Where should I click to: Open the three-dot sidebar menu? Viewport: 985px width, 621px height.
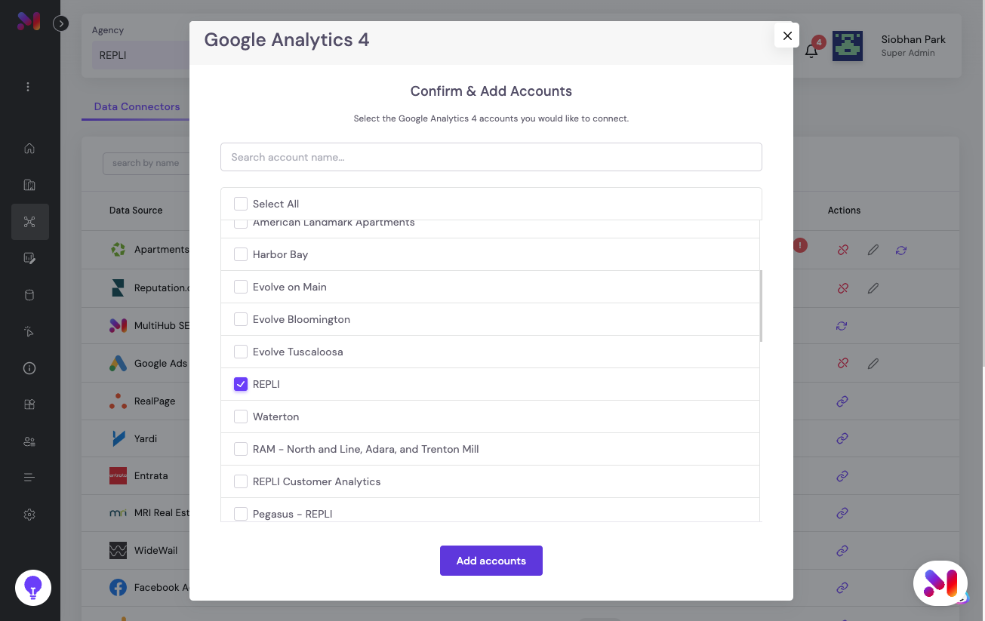click(28, 87)
